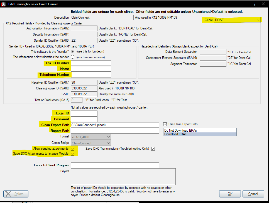
Task: Click the OK button
Action: coord(230,194)
